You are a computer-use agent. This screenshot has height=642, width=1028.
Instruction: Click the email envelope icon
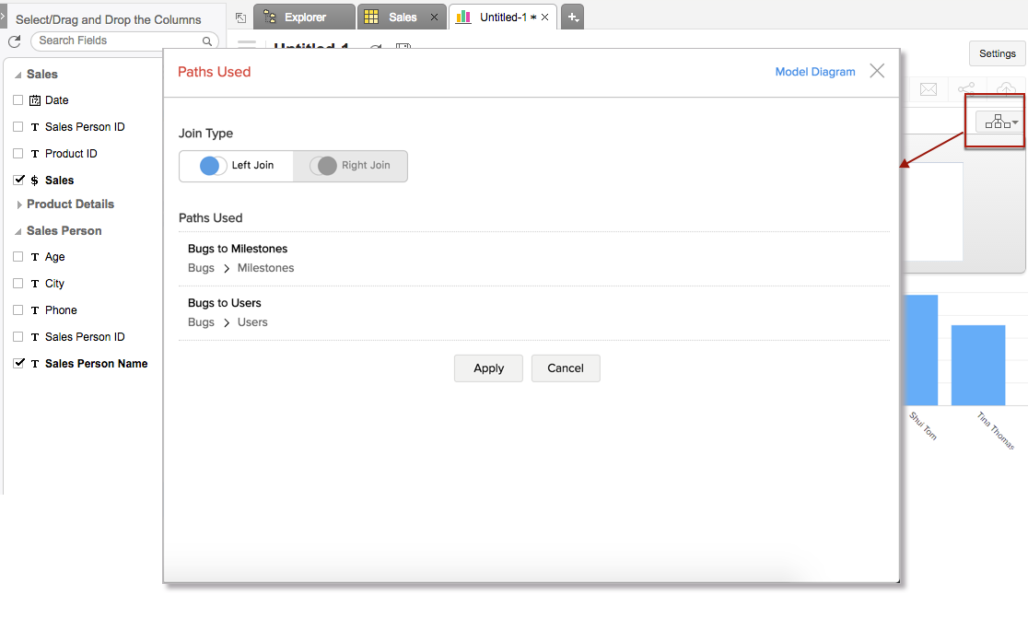click(929, 88)
